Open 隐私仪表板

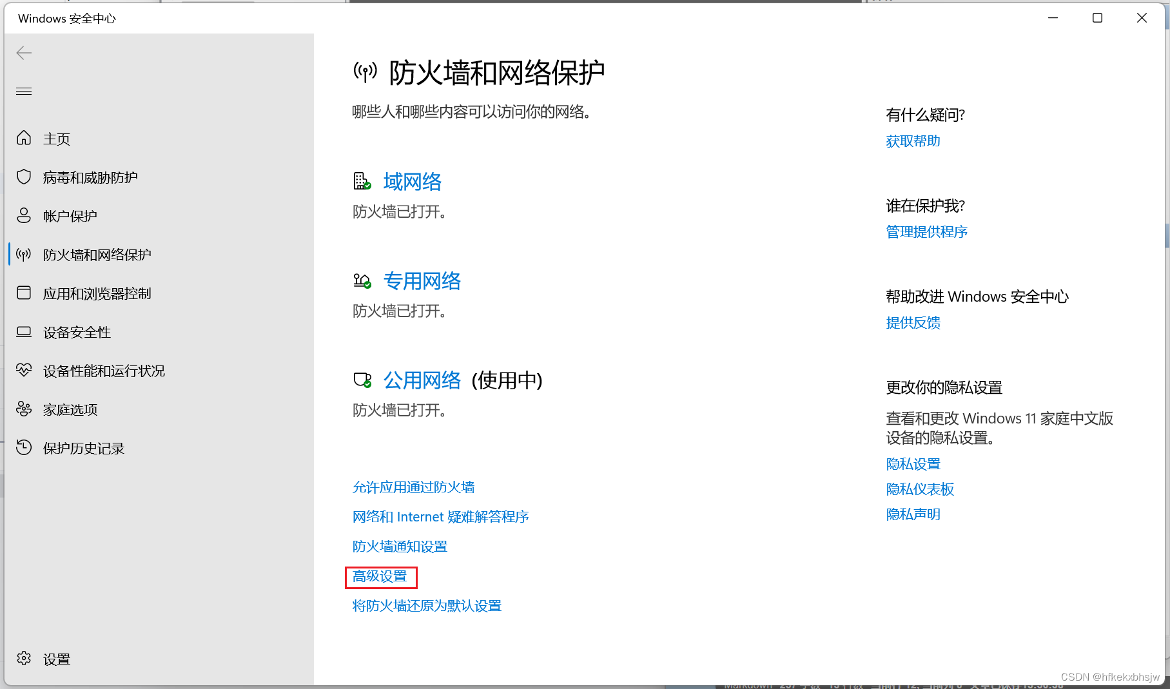point(920,489)
